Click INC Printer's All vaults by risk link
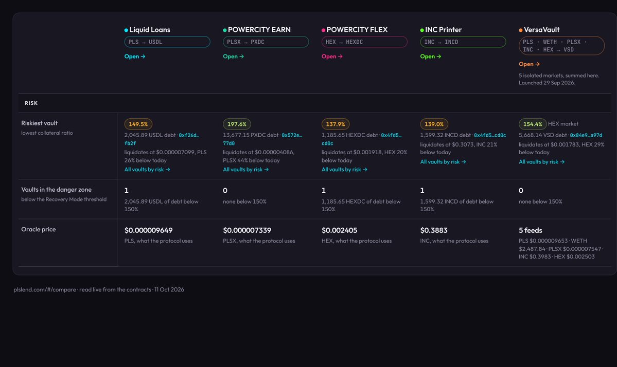This screenshot has height=367, width=617. pyautogui.click(x=443, y=161)
